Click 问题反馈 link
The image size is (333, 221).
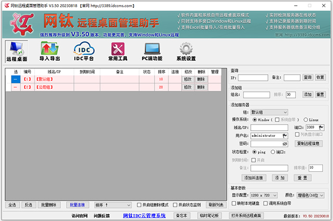pos(102,216)
